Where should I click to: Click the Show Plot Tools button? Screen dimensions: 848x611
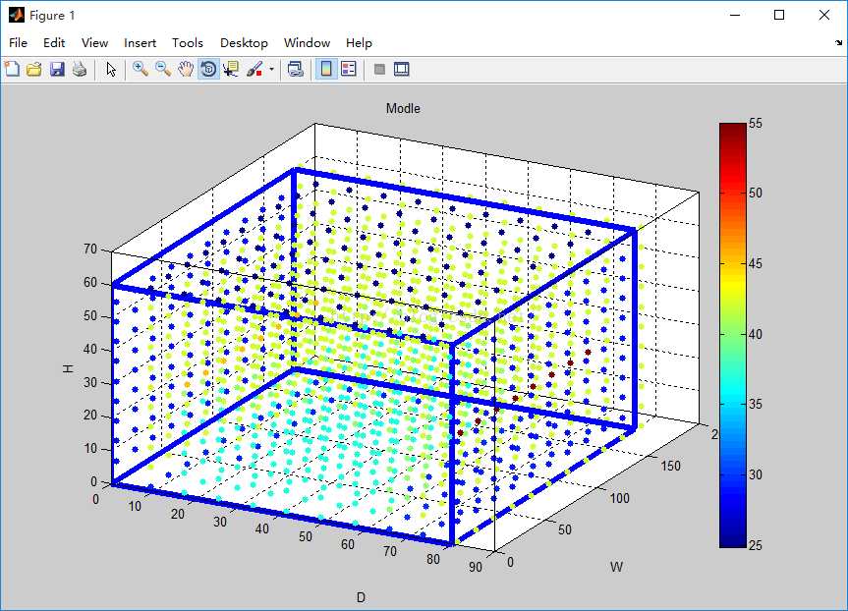(401, 69)
